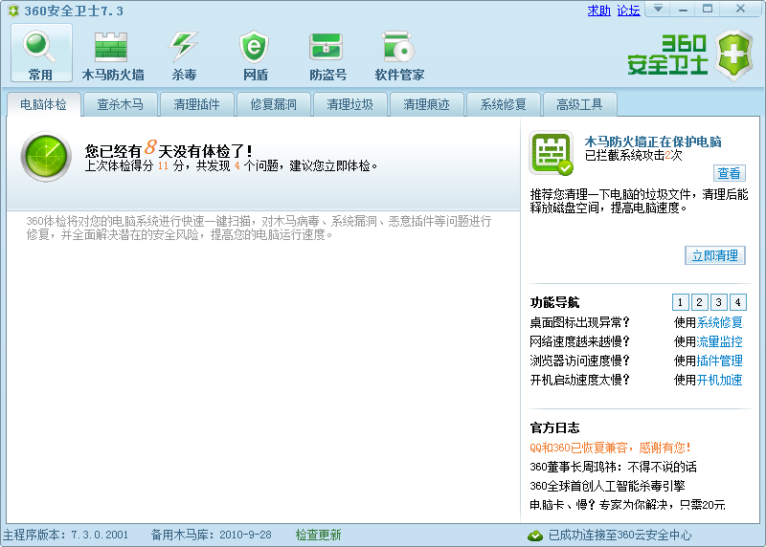The height and width of the screenshot is (547, 766).
Task: Go to 功能导航 page 1
Action: (680, 302)
